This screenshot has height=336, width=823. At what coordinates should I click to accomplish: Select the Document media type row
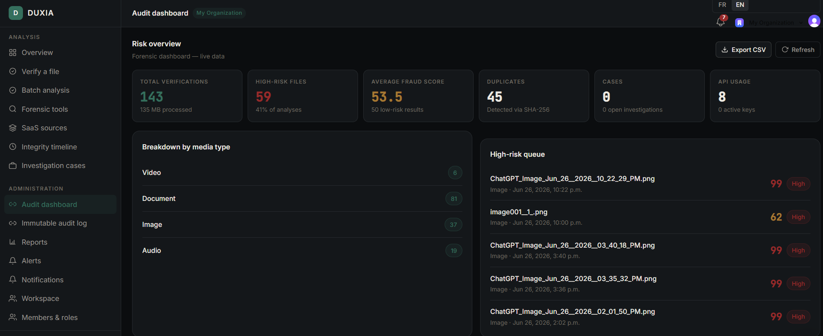[x=302, y=199]
